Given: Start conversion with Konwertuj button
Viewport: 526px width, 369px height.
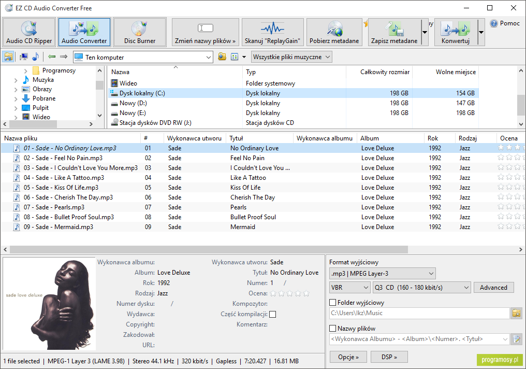Looking at the screenshot, I should click(x=455, y=32).
